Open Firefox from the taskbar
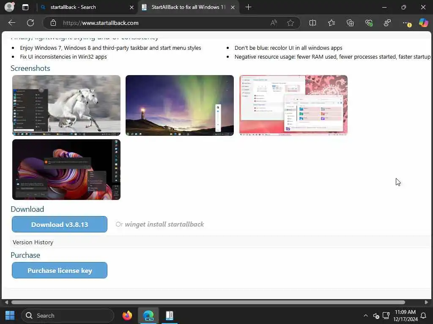Image resolution: width=433 pixels, height=324 pixels. (127, 316)
